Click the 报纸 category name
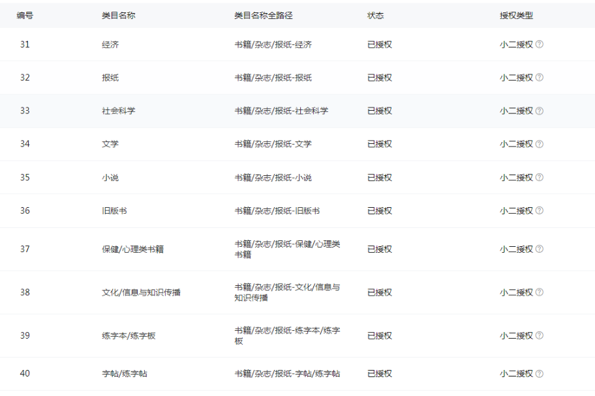 click(x=110, y=78)
